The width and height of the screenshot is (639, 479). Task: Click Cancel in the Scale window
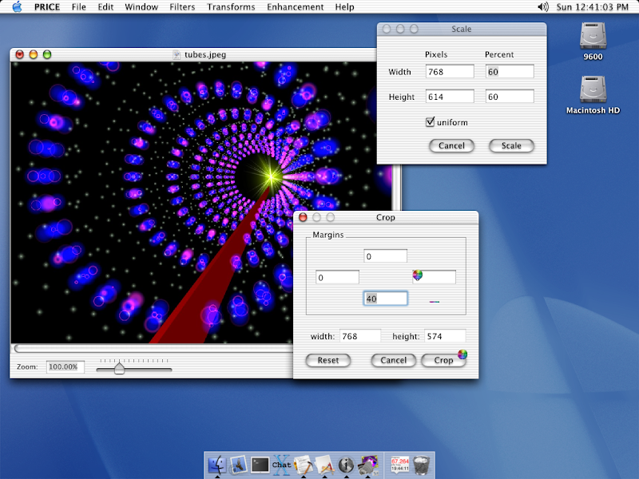[x=451, y=146]
